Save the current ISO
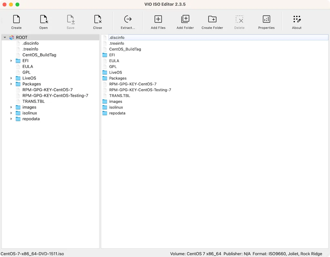This screenshot has height=257, width=330. coord(70,21)
